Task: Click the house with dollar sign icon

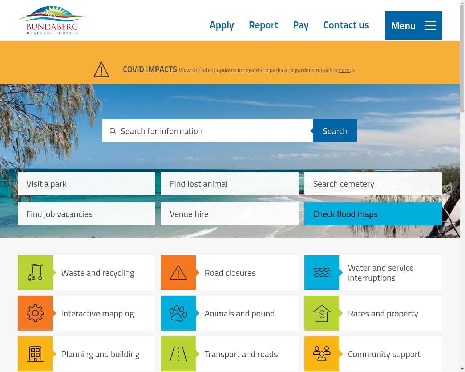Action: click(x=322, y=313)
